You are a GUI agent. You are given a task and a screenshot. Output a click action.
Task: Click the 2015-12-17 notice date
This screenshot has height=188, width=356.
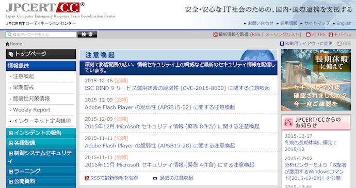coord(298,136)
